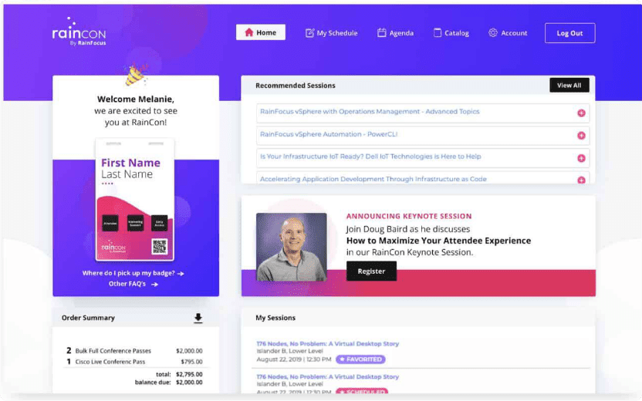Click View All recommended sessions
This screenshot has width=642, height=401.
tap(569, 86)
